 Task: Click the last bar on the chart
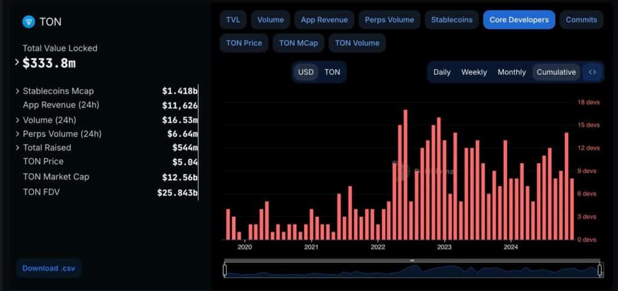coord(572,209)
